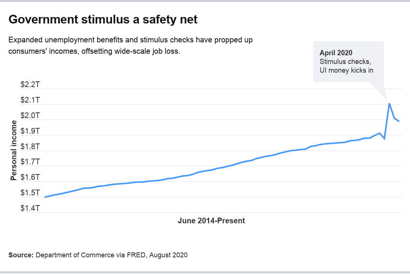Select the $2.0T y-axis tick label

pyautogui.click(x=30, y=116)
